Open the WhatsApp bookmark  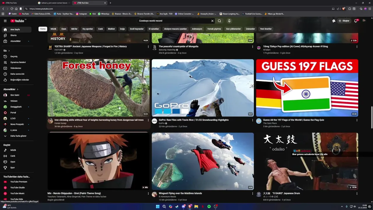point(104,14)
